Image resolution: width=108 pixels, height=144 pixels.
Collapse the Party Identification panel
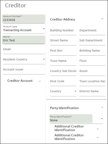[102, 108]
